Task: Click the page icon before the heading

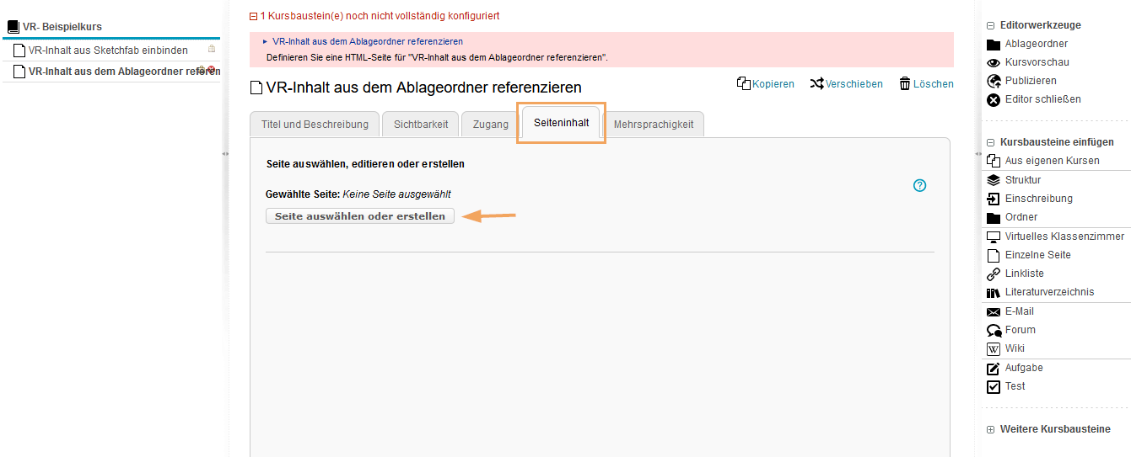Action: (x=257, y=88)
